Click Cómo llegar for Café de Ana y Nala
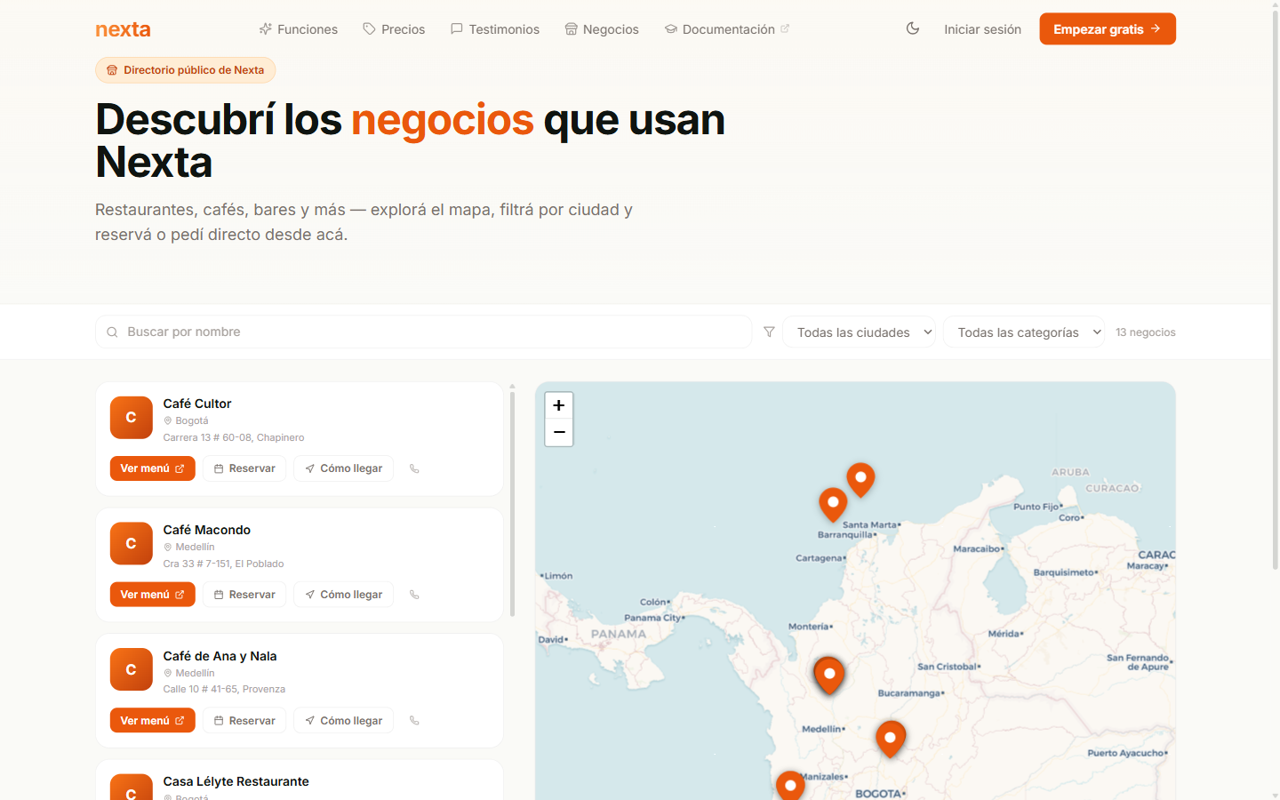This screenshot has height=800, width=1280. tap(343, 721)
